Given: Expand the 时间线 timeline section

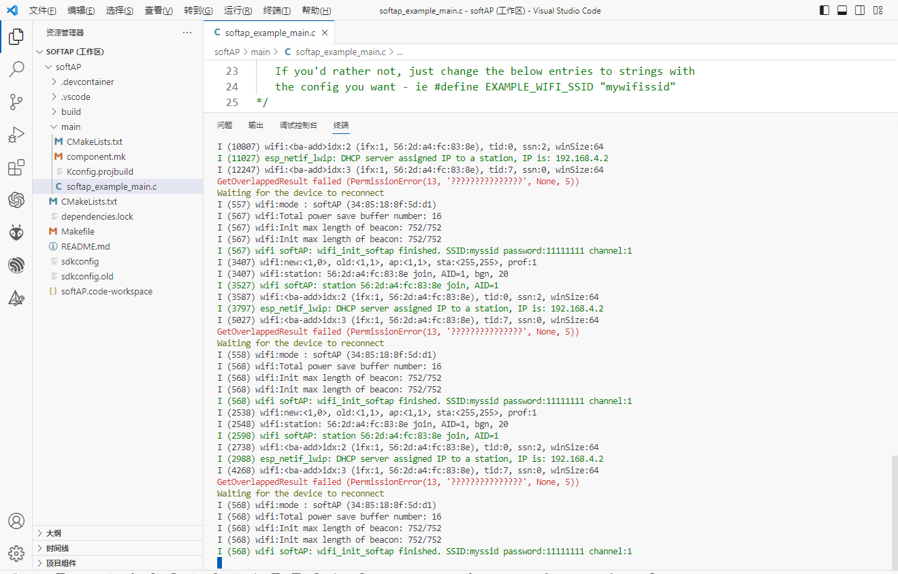Looking at the screenshot, I should [118, 548].
